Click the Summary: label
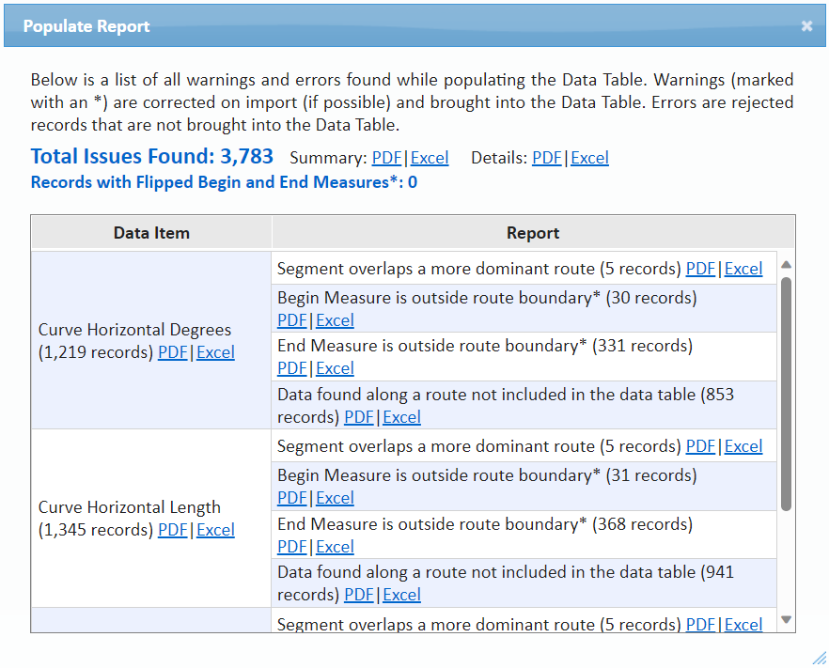This screenshot has height=668, width=829. click(x=328, y=158)
